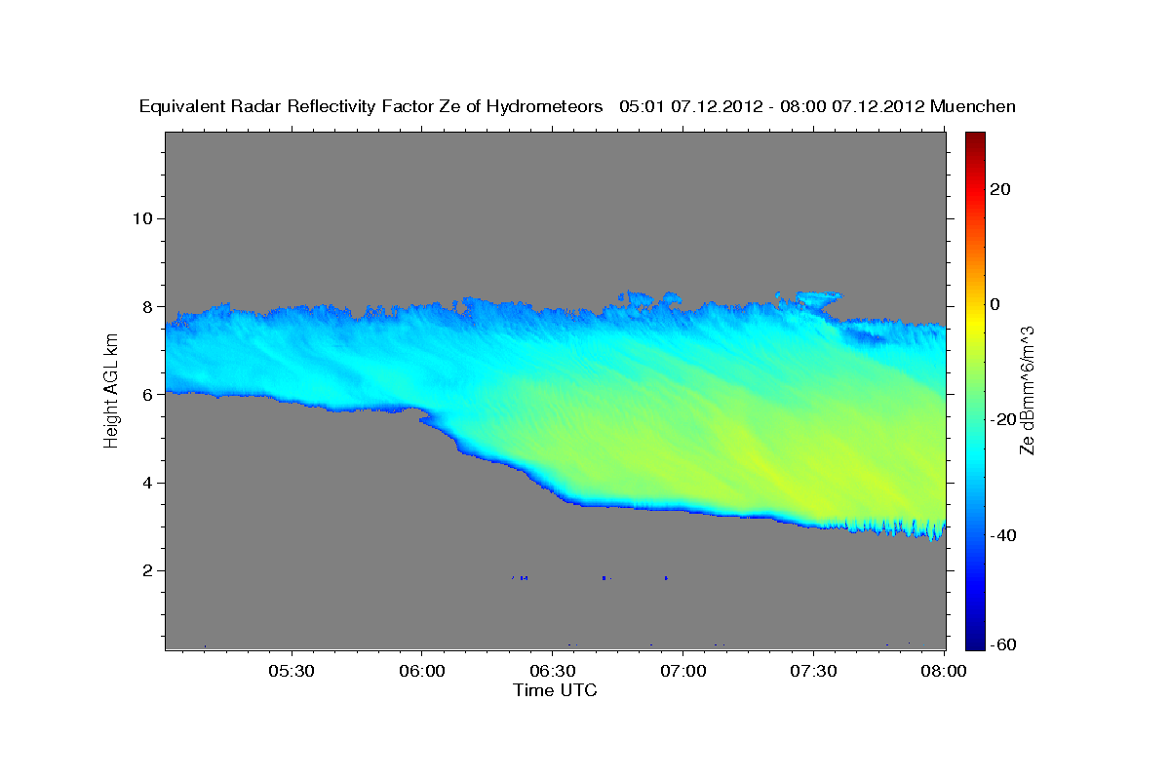1170x780 pixels.
Task: Click the small blue echo near 2 km at 06:20
Action: [520, 578]
